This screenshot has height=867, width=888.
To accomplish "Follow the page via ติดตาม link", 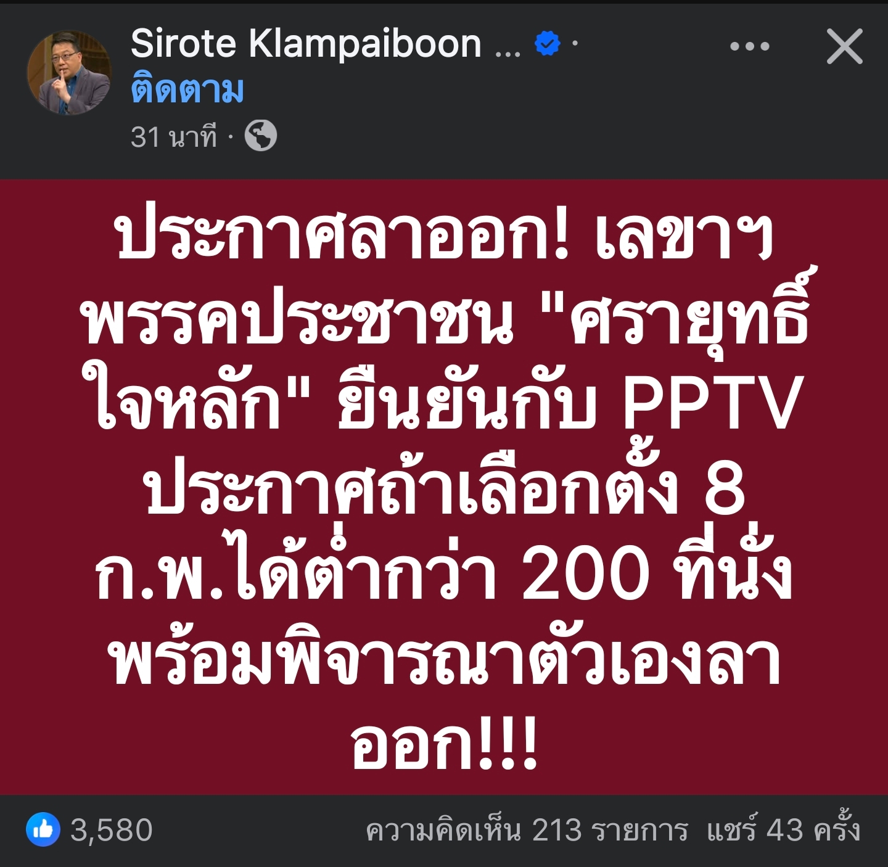I will coord(187,90).
